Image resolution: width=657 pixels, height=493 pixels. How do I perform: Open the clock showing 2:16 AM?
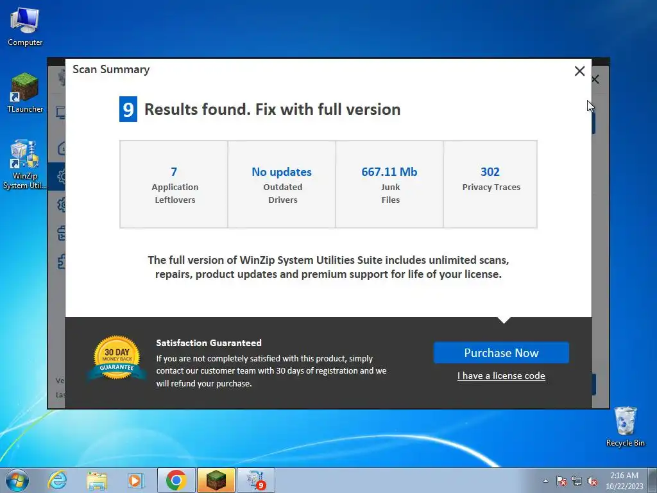[x=624, y=480]
